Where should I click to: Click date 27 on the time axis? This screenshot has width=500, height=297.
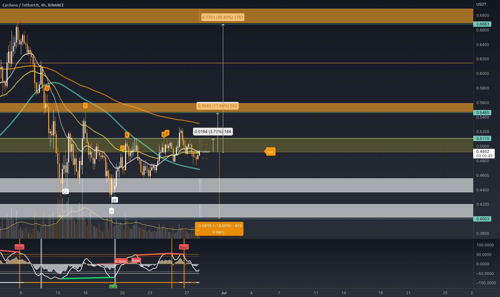tap(187, 293)
